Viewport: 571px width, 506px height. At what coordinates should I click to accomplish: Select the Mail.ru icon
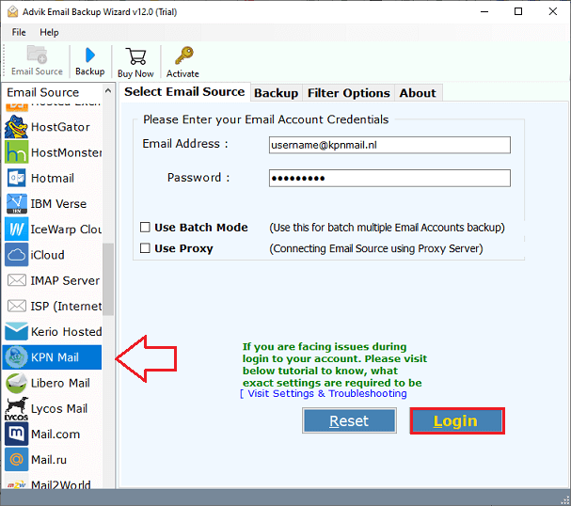[16, 459]
